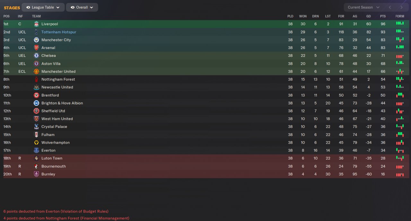
Task: Click the Manchester City badge icon
Action: [x=36, y=40]
